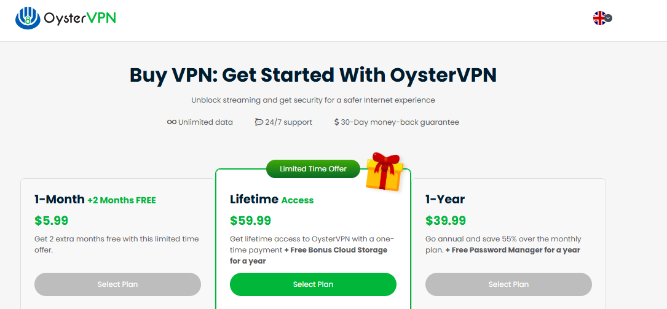The width and height of the screenshot is (667, 309).
Task: Click the UK flag language icon
Action: [599, 18]
